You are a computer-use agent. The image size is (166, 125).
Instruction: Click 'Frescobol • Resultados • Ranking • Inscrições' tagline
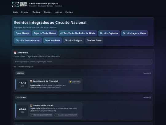[45, 6]
